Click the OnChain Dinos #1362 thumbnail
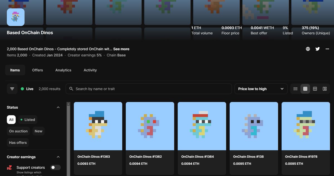This screenshot has height=176, width=334. click(150, 126)
